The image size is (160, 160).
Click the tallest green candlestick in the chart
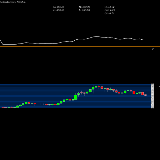point(76,97)
